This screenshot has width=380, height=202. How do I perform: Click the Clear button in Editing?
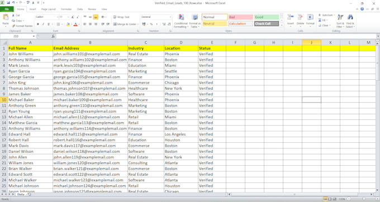pyautogui.click(x=324, y=25)
